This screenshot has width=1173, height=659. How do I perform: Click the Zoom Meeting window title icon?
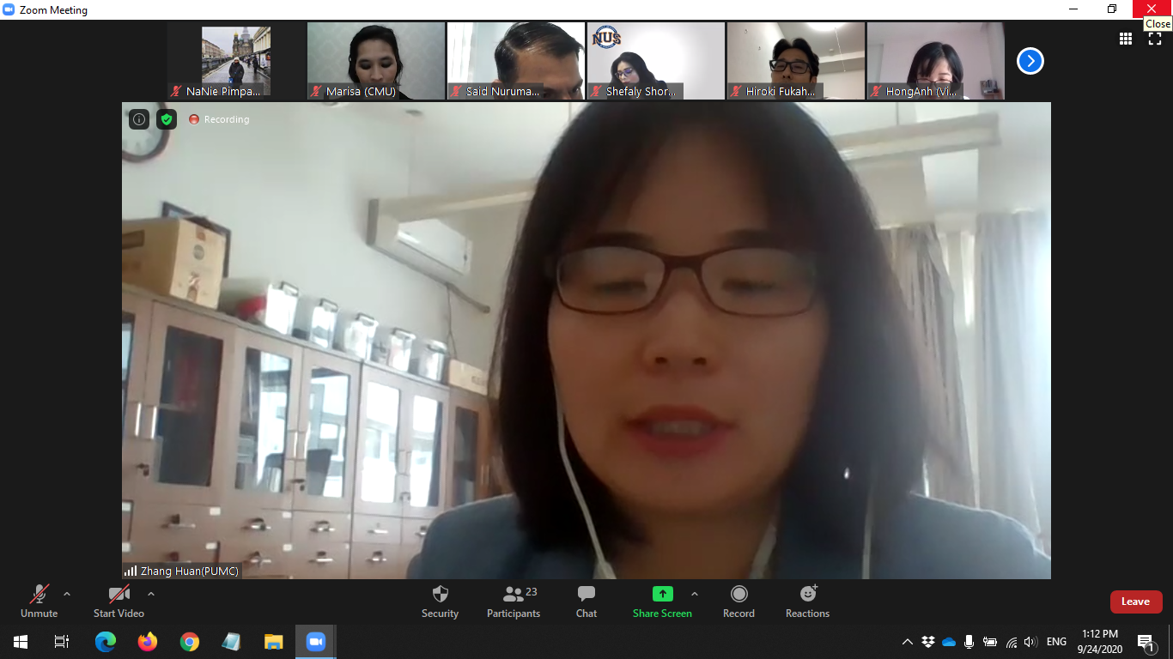click(9, 10)
